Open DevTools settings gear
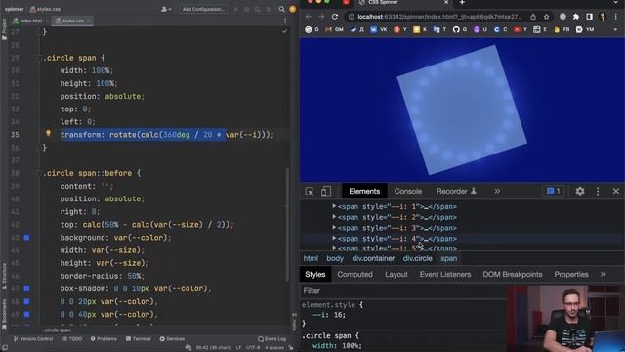The width and height of the screenshot is (625, 352). click(580, 192)
